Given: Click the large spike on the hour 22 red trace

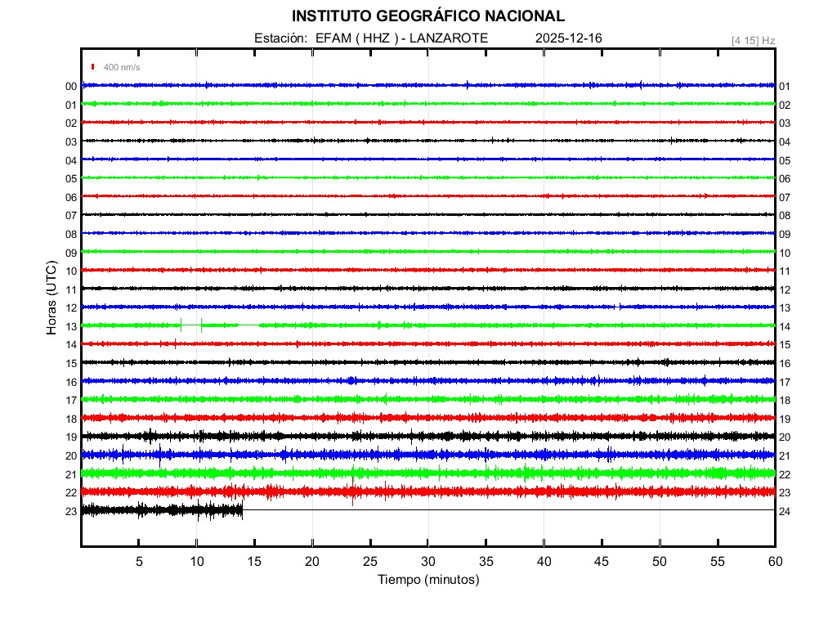Looking at the screenshot, I should (352, 491).
